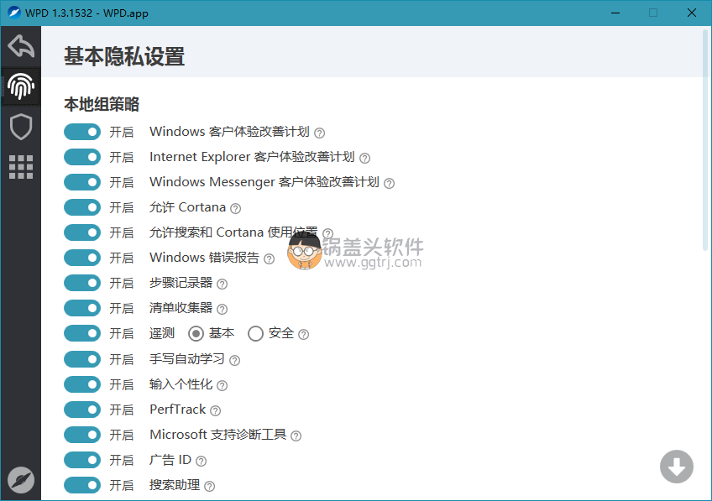Turn off the 广告 ID switch
This screenshot has width=712, height=501.
point(82,460)
